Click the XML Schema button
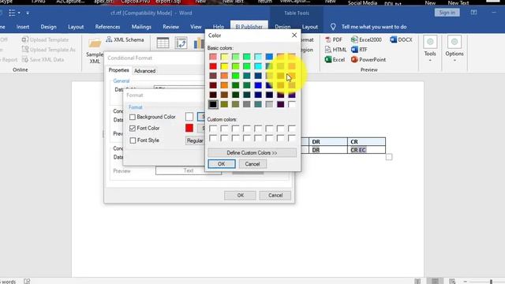Viewport: 505px width, 284px height. pyautogui.click(x=125, y=39)
